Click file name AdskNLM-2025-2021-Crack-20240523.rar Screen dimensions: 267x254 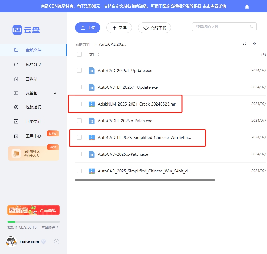coord(137,104)
